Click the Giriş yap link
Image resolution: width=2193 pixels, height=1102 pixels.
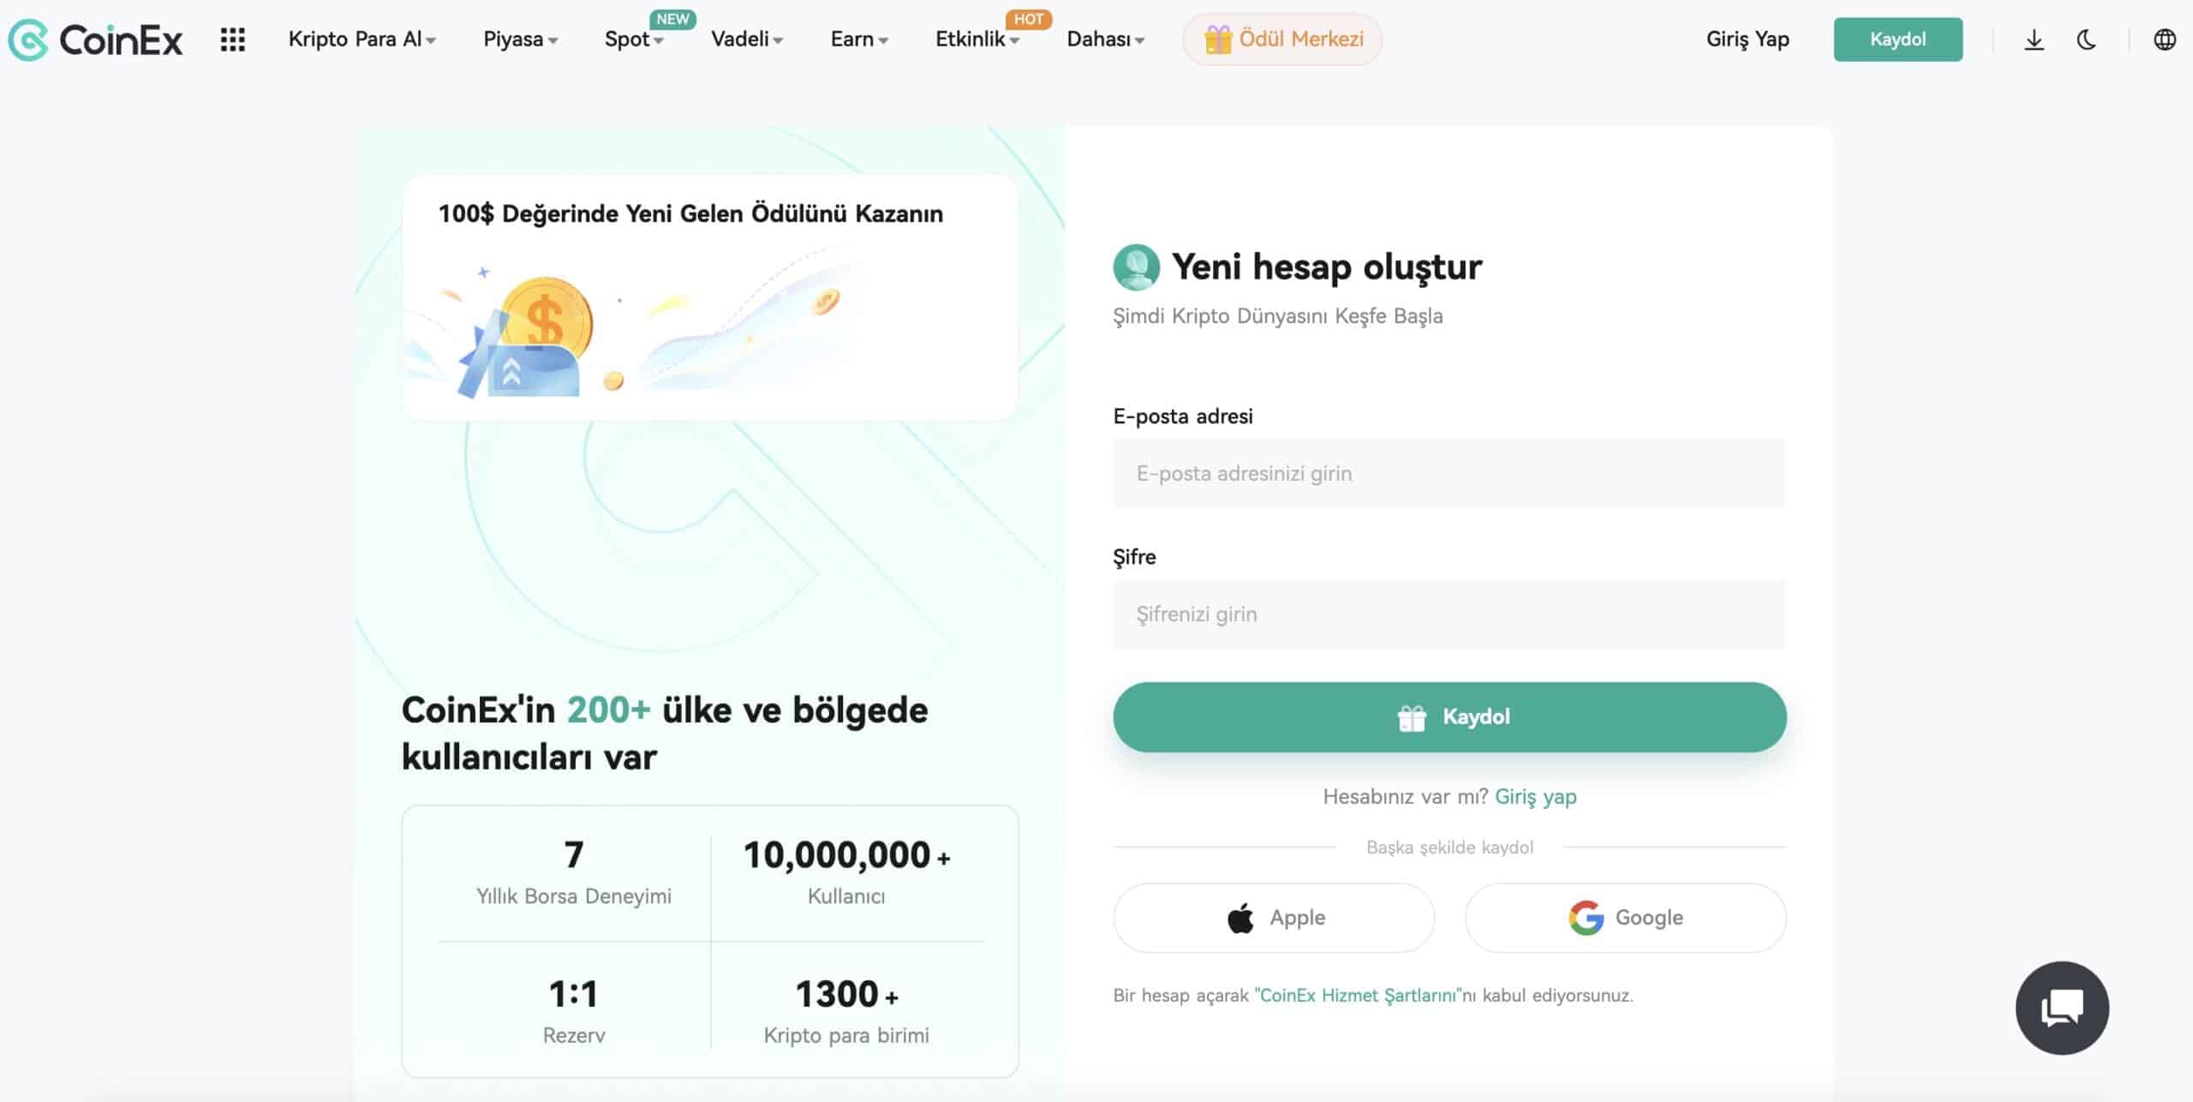point(1536,796)
